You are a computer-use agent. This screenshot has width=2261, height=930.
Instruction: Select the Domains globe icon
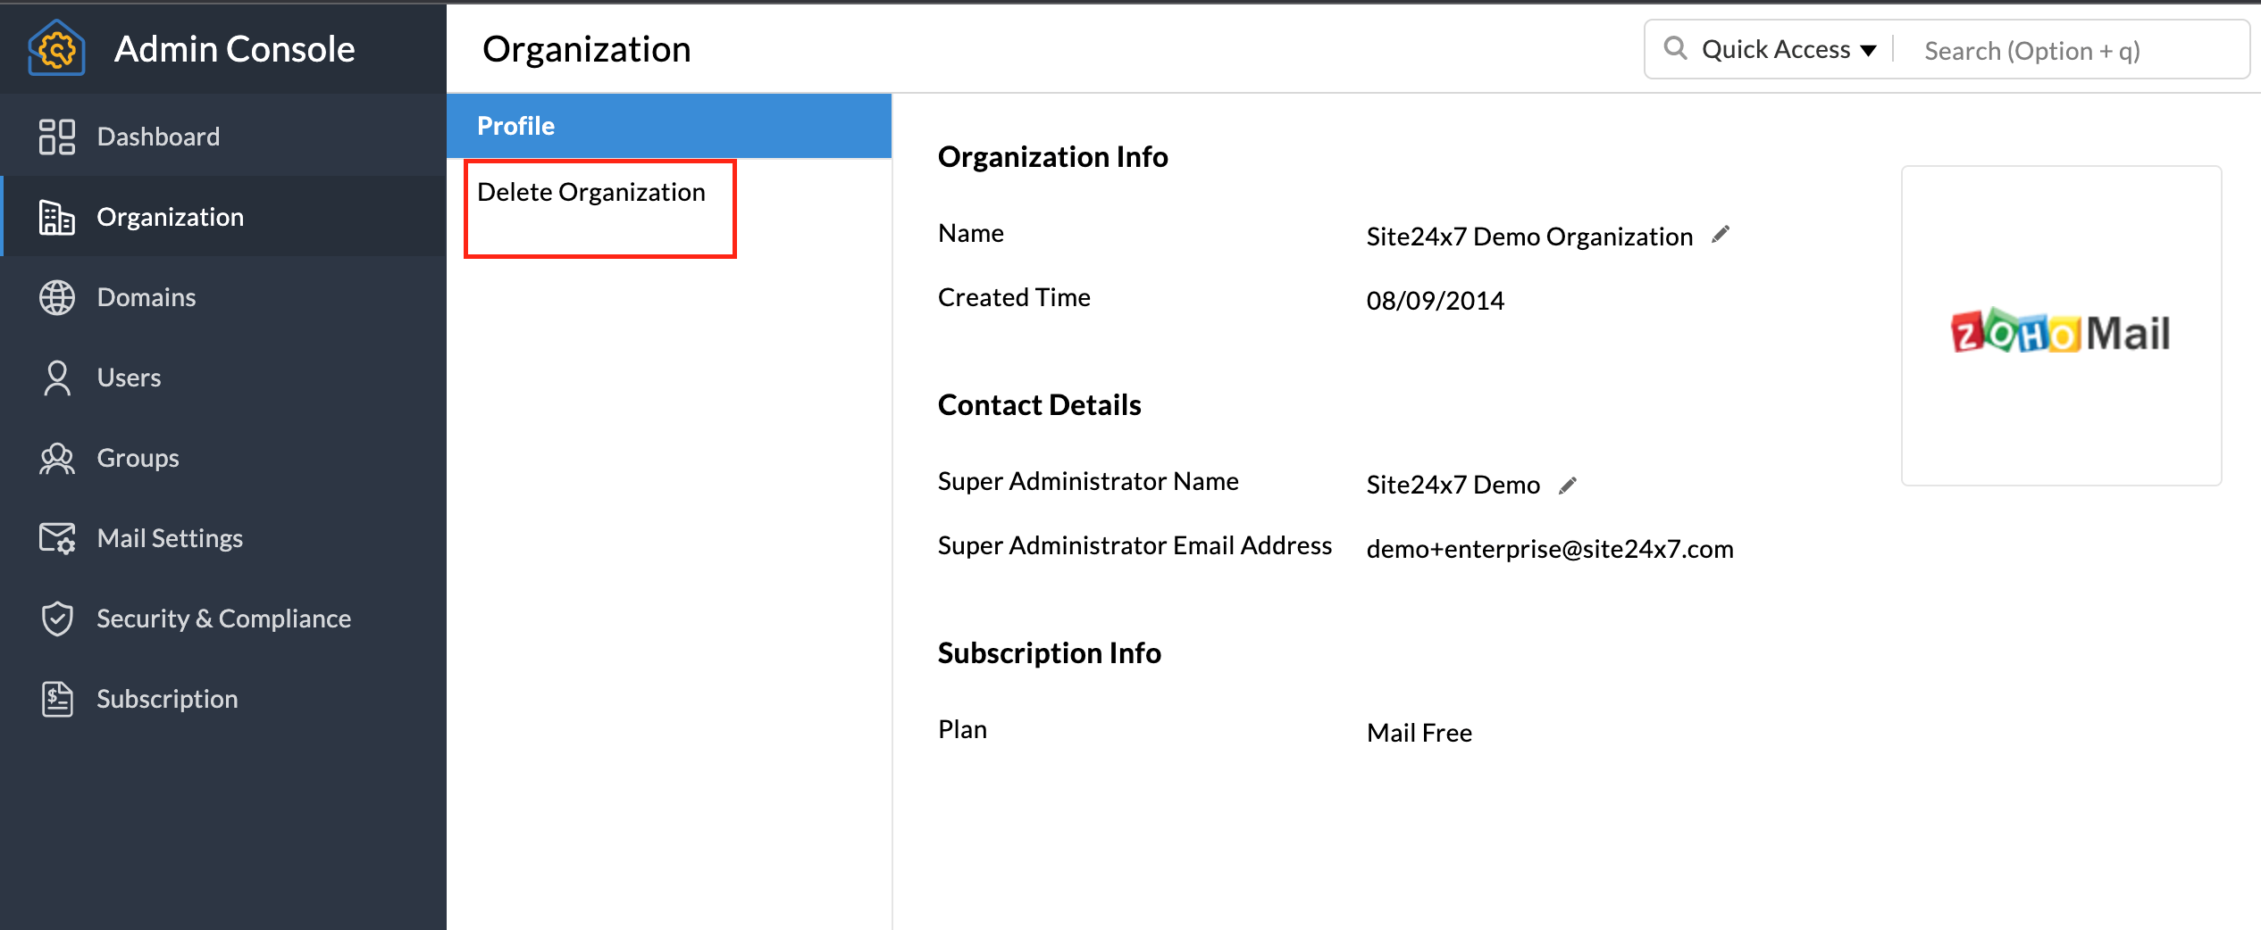pos(56,297)
